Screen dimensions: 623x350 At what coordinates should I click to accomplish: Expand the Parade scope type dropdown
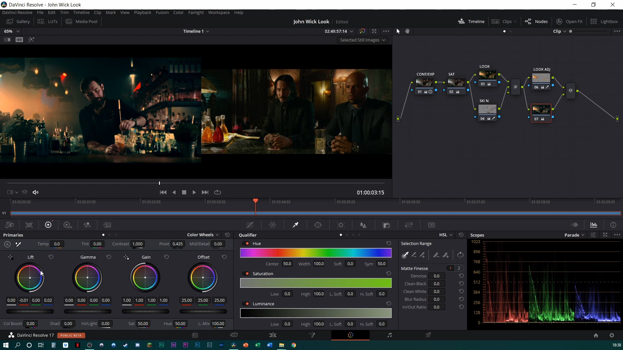coord(574,235)
